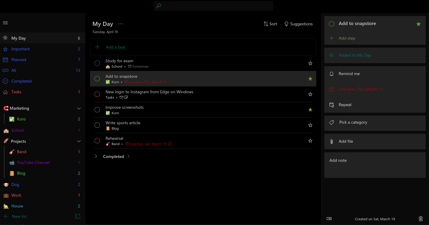Collapse the Marketing group
This screenshot has height=225, width=429.
[x=79, y=108]
